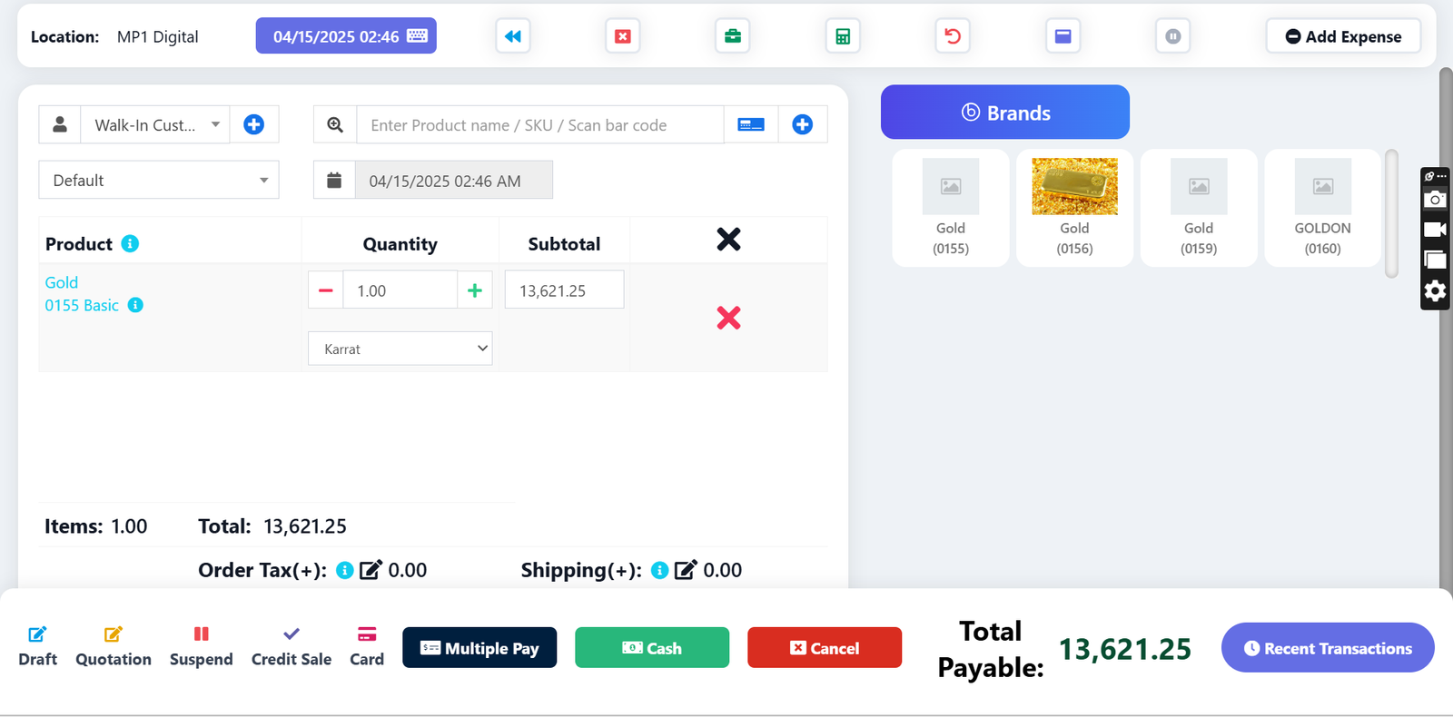Open the green briefcase register details icon
Screen dimensions: 1453x717
tap(732, 36)
